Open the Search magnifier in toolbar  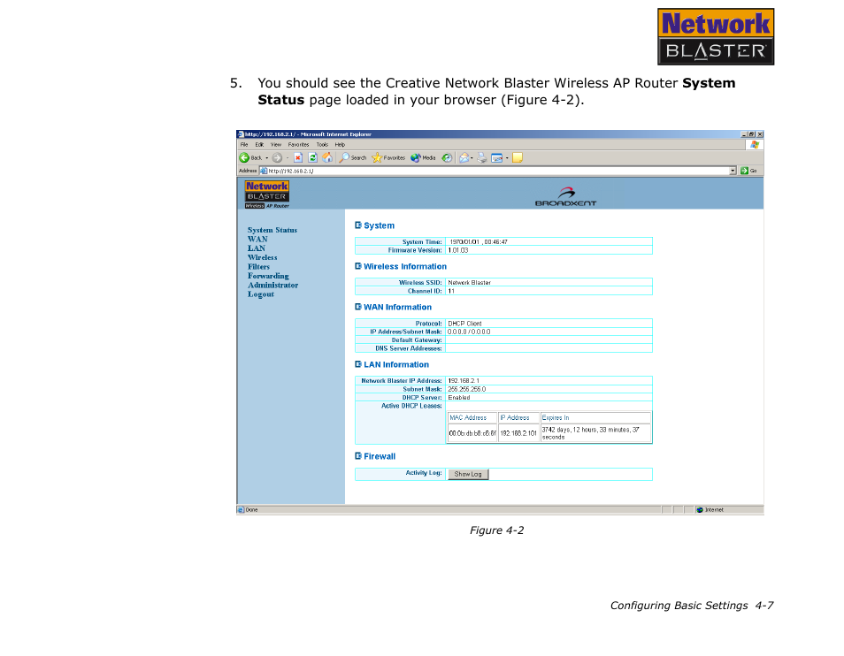[353, 157]
